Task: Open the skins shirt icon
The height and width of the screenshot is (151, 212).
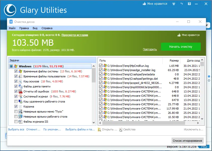Action: (x=174, y=4)
